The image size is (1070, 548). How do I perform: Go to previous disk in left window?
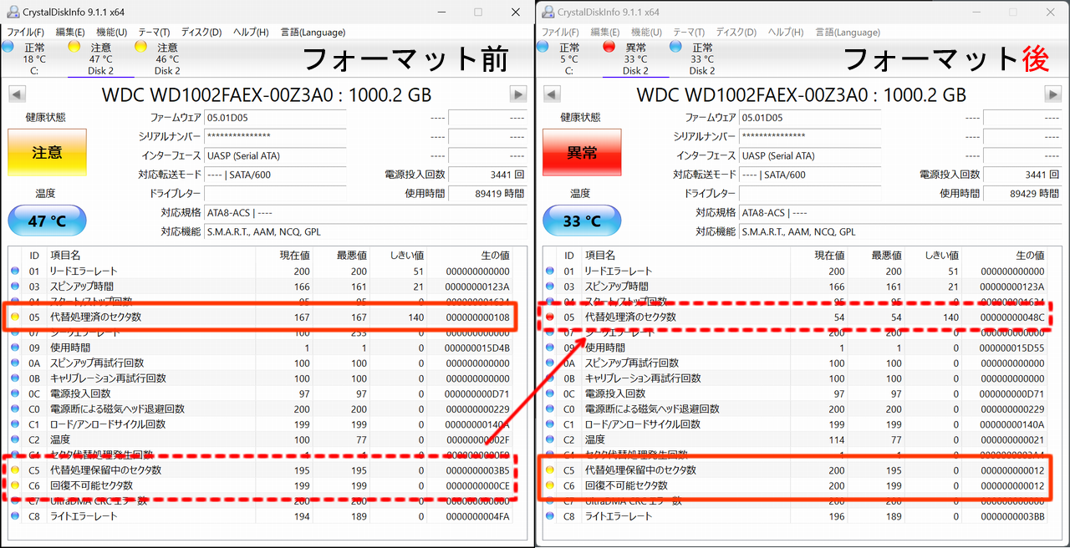[x=17, y=94]
